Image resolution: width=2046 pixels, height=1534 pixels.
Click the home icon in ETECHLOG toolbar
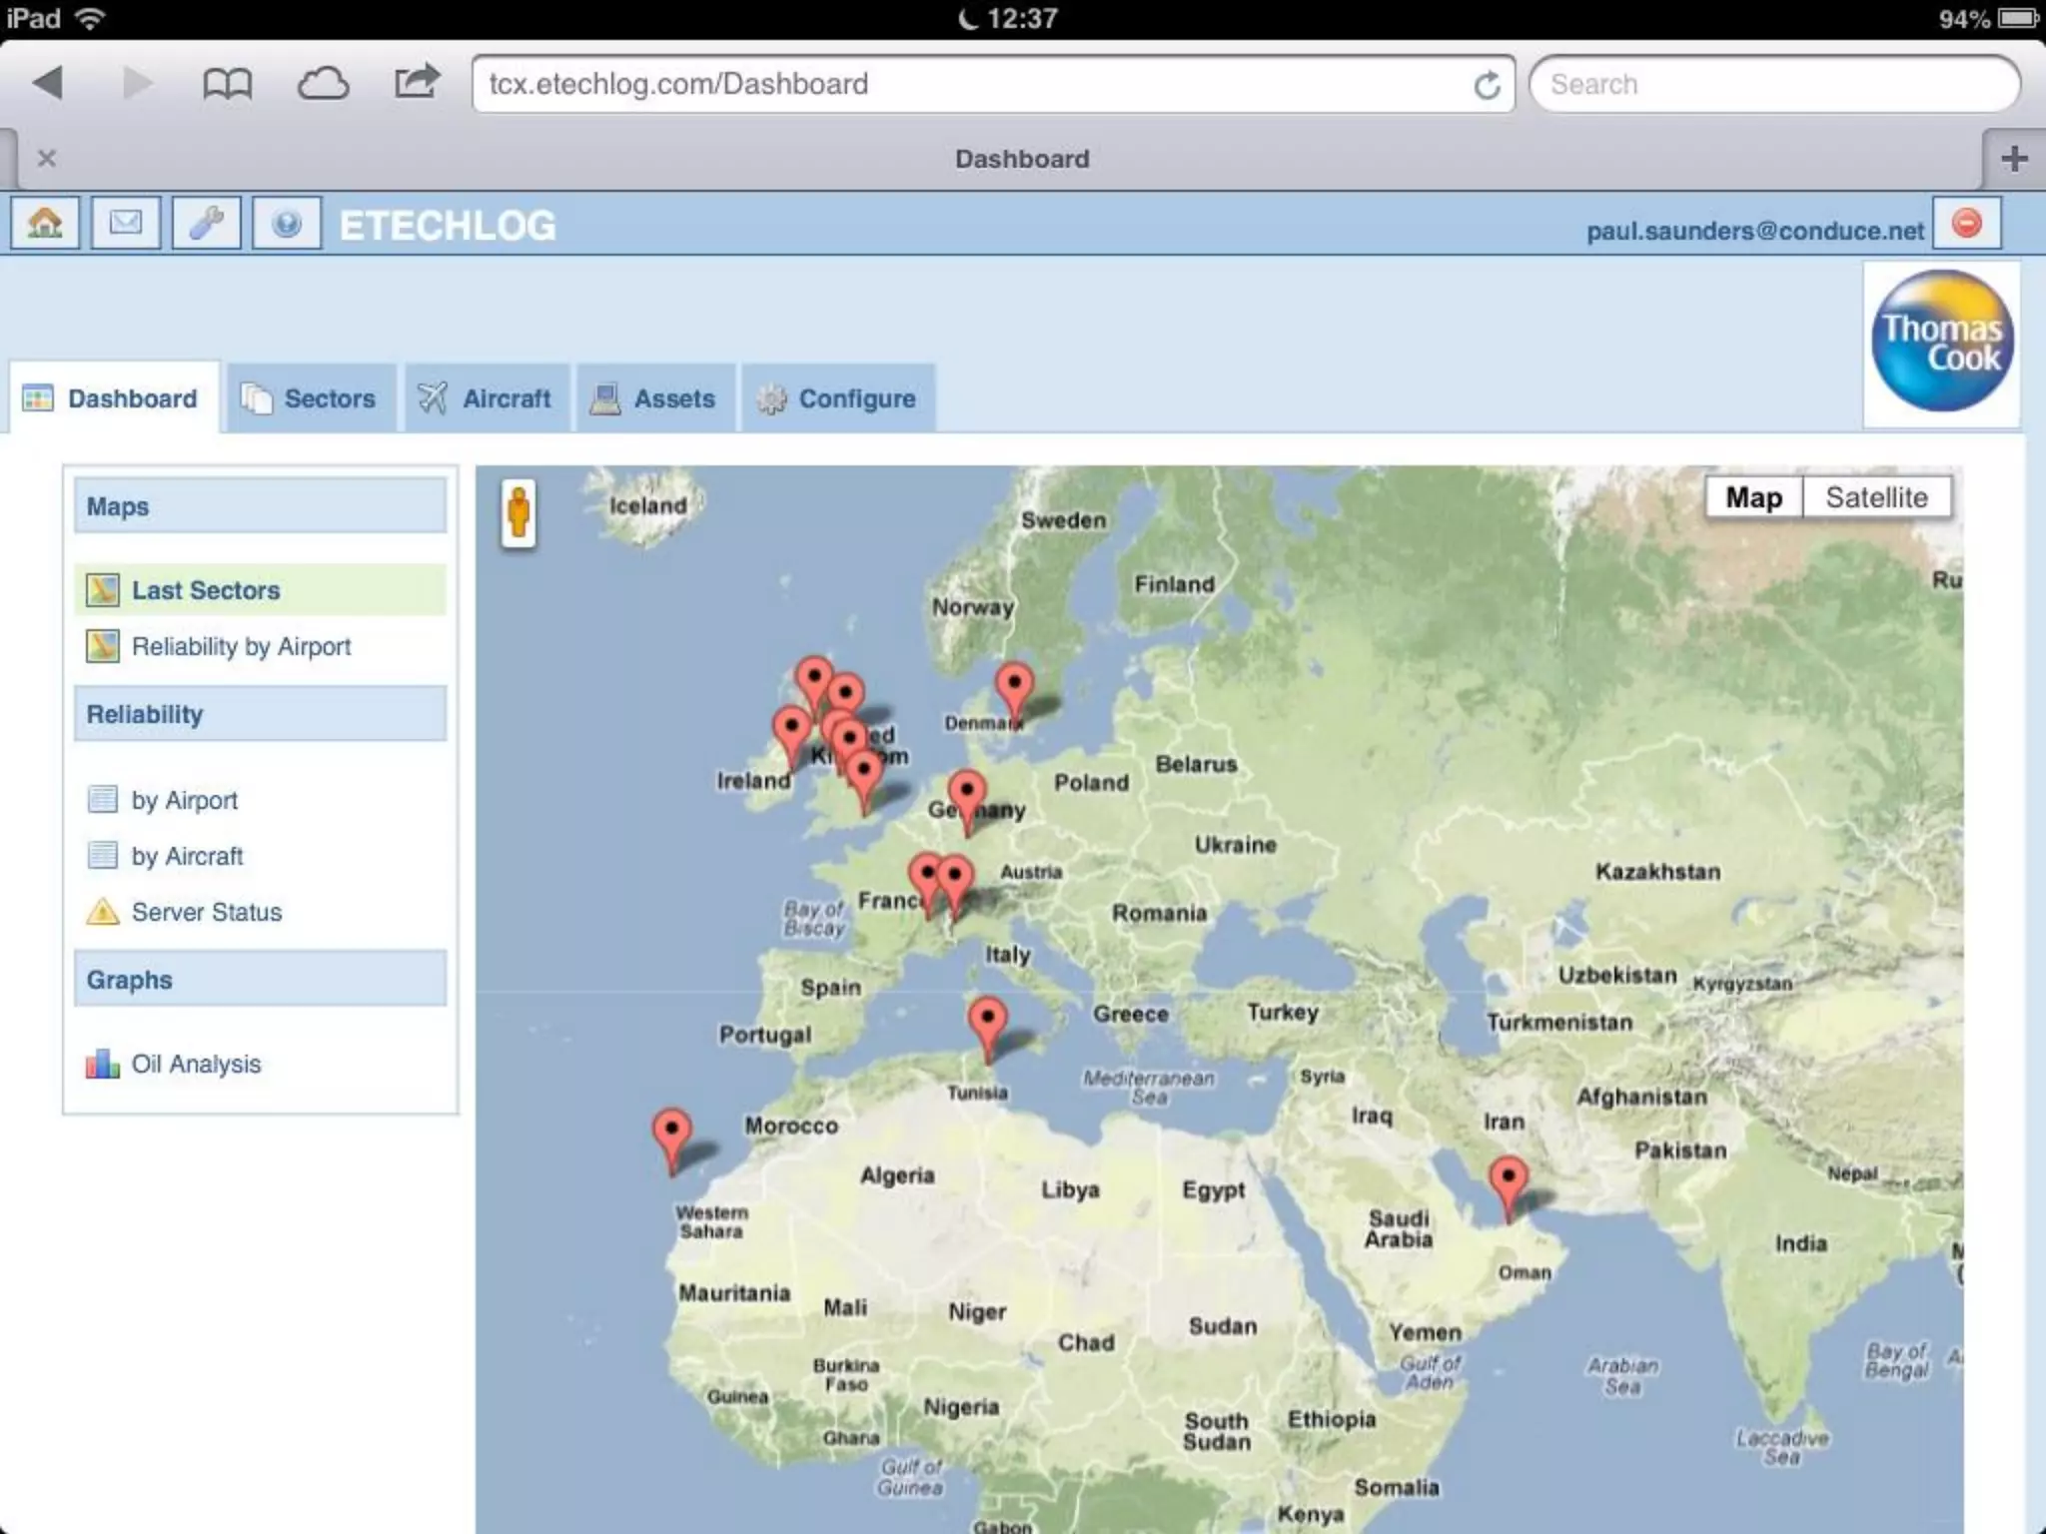[45, 223]
